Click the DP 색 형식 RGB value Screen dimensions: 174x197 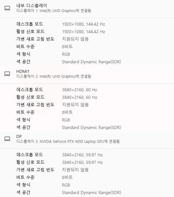pyautogui.click(x=66, y=185)
